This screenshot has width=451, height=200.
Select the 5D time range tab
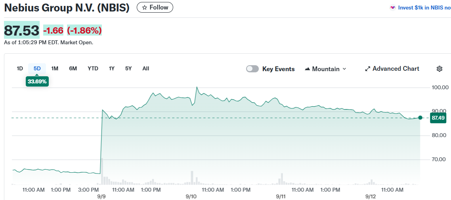point(37,68)
